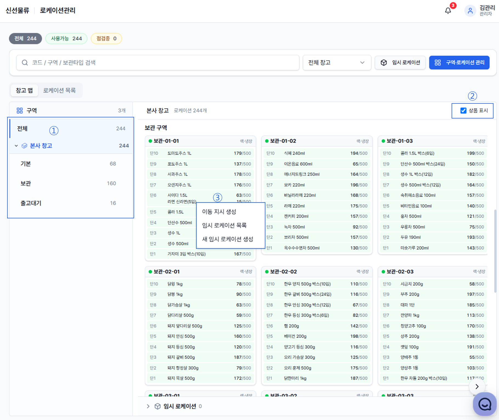Filter by 전체 244 chip
499x420 pixels.
pos(25,38)
